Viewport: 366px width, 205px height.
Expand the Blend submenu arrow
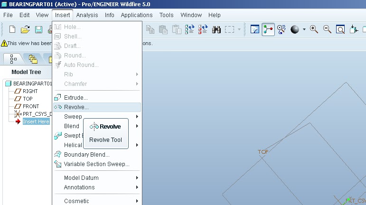(x=137, y=126)
